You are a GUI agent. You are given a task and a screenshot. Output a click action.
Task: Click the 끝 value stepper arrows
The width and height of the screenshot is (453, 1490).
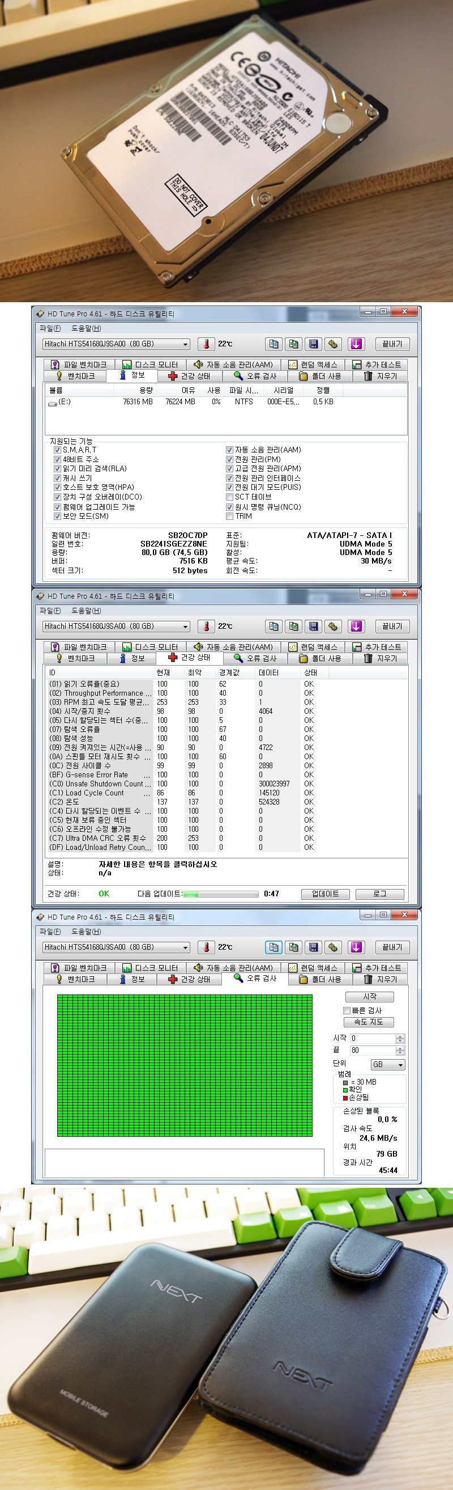[400, 1051]
